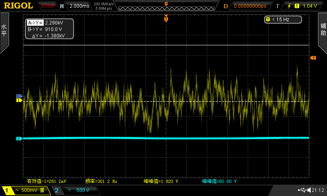Click the T trigger label in top bar
327x196 pixels.
tap(278, 6)
